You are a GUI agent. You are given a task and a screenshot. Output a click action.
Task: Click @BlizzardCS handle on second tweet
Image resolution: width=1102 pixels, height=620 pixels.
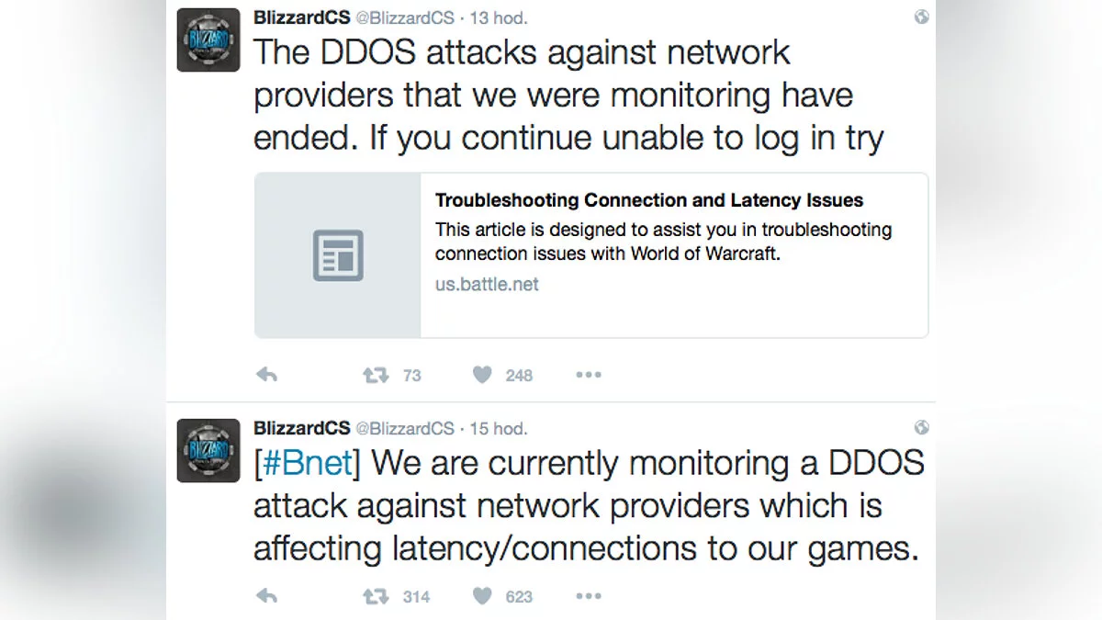click(404, 429)
